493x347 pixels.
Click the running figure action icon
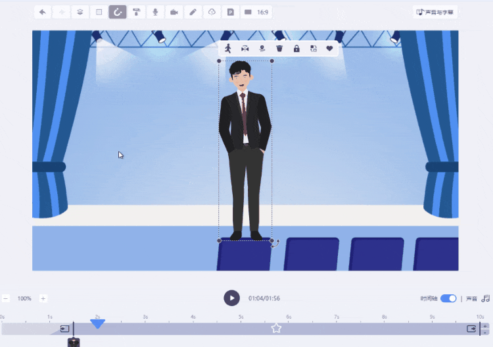pyautogui.click(x=228, y=49)
